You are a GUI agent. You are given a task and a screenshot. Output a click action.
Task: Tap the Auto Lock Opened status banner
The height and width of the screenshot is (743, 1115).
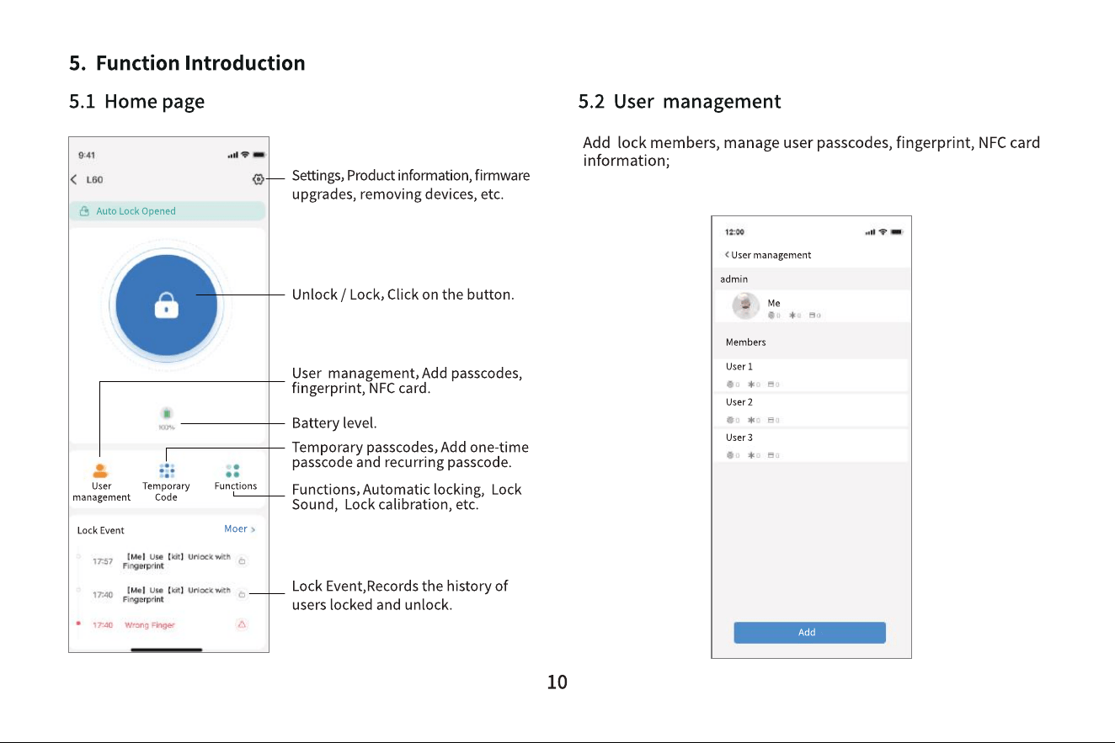point(167,211)
